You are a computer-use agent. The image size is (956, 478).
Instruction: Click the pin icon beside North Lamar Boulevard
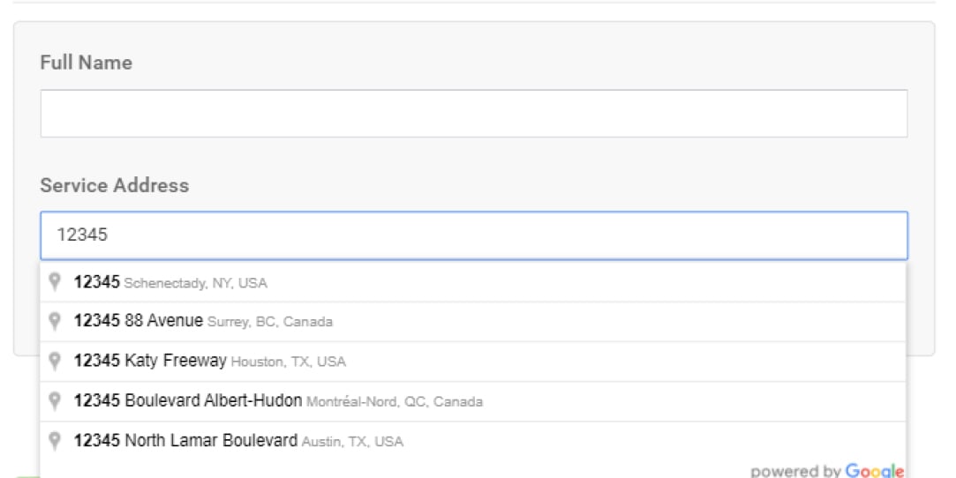[x=56, y=440]
